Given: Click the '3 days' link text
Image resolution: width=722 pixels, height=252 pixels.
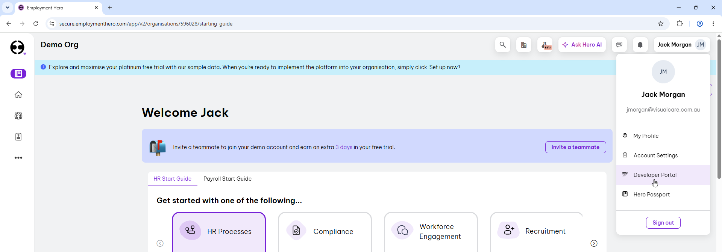Looking at the screenshot, I should 344,147.
